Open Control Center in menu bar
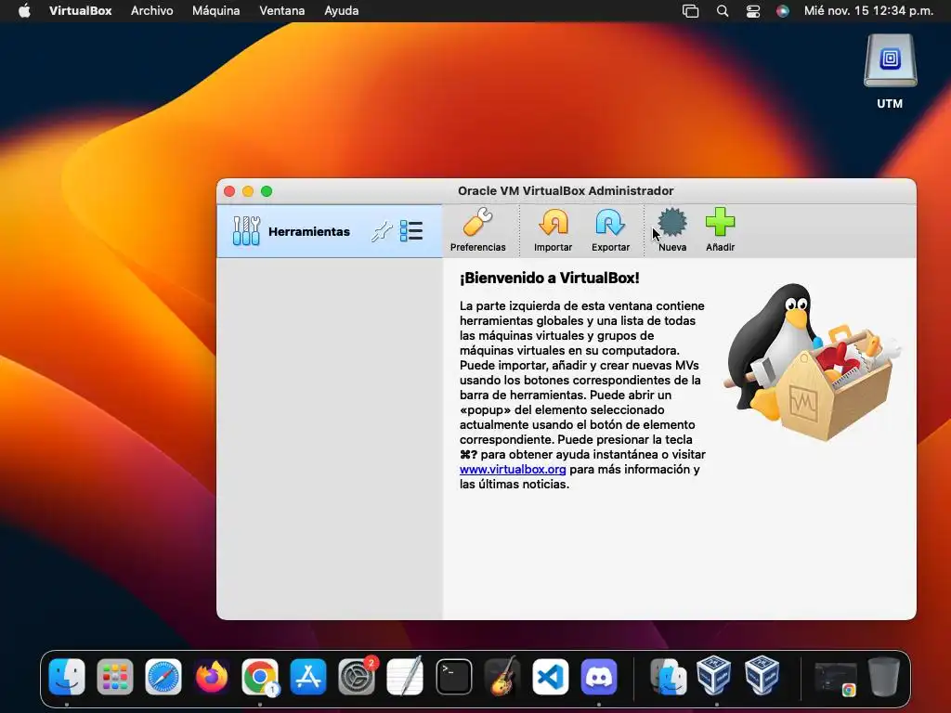This screenshot has width=951, height=713. [x=752, y=11]
